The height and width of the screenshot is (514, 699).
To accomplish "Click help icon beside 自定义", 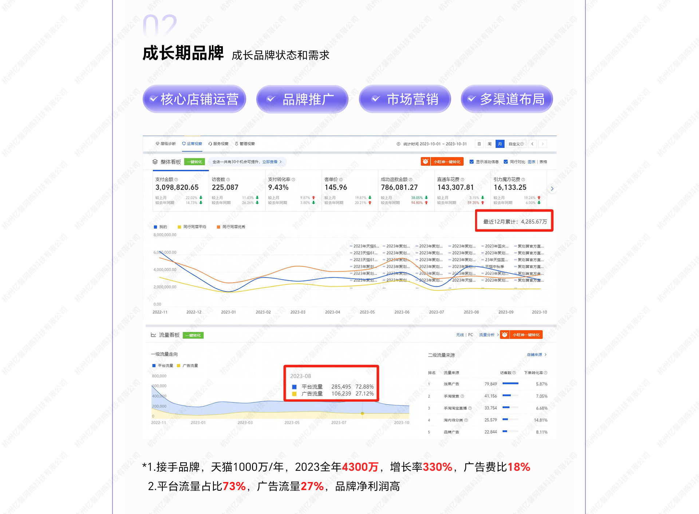I will point(522,144).
